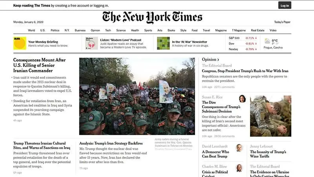Click the cloudy weather icon for Prague
The height and width of the screenshot is (177, 314).
(267, 41)
